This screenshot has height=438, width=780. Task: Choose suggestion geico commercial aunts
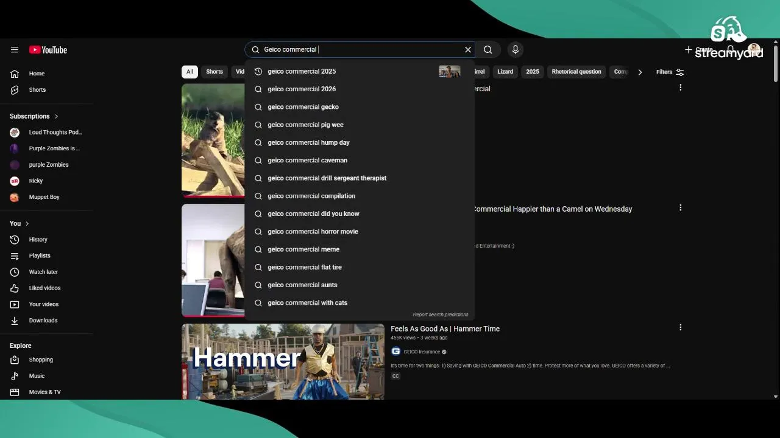(360, 285)
